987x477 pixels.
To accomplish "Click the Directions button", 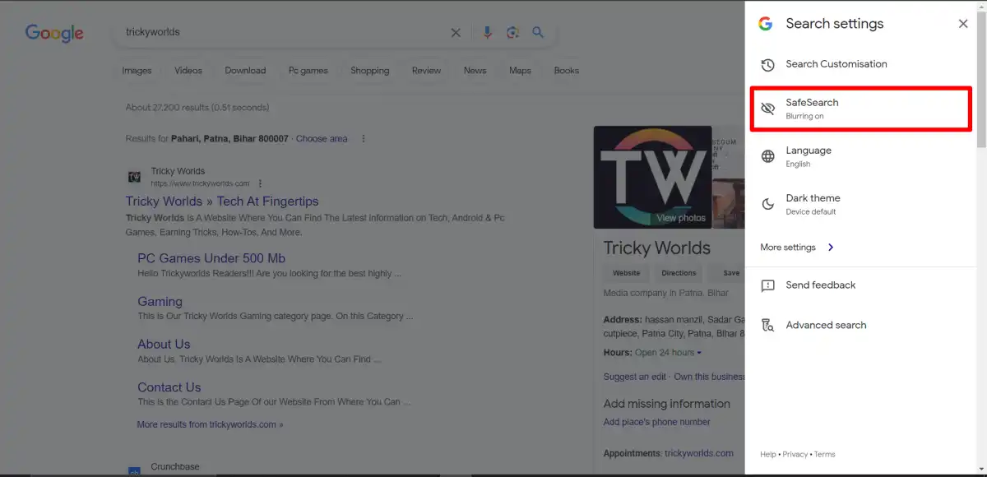I will point(679,273).
